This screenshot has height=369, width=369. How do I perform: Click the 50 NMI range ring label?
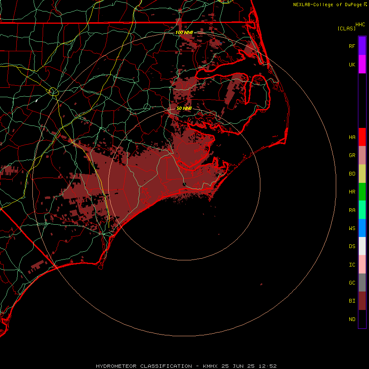[x=184, y=108]
